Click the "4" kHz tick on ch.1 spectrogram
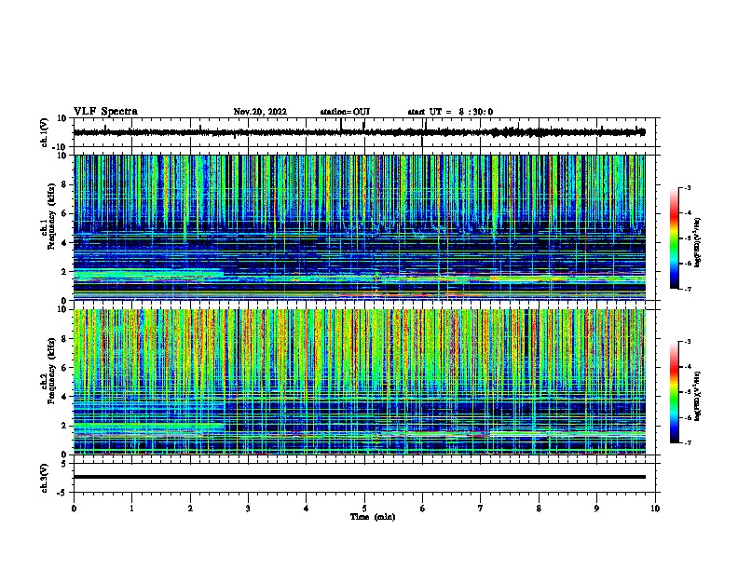The width and height of the screenshot is (738, 570). pos(65,243)
